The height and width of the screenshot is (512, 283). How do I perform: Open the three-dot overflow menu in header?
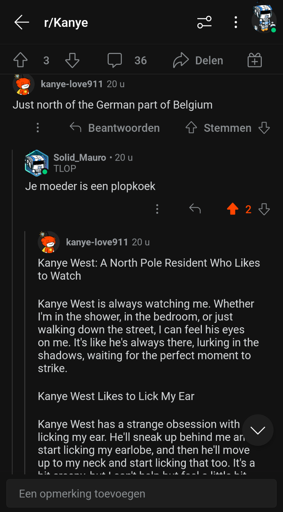point(236,22)
